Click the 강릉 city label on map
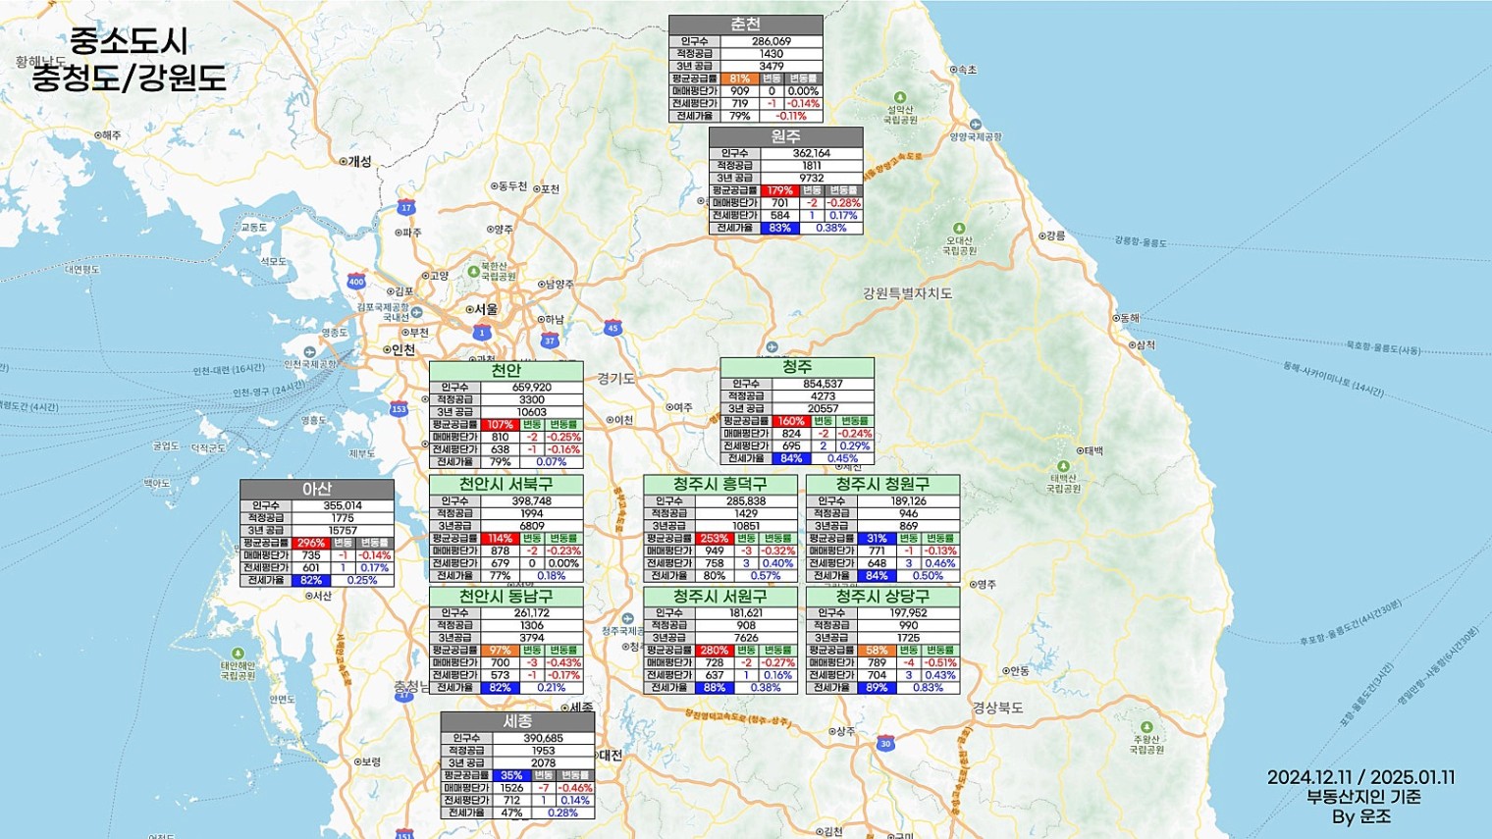 tap(1056, 236)
